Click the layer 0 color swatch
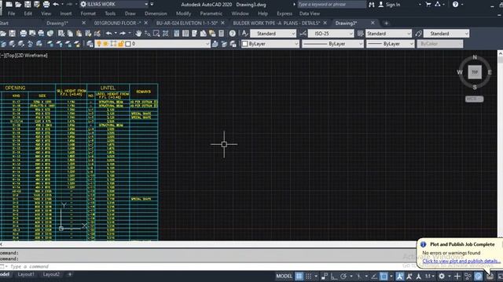 128,44
